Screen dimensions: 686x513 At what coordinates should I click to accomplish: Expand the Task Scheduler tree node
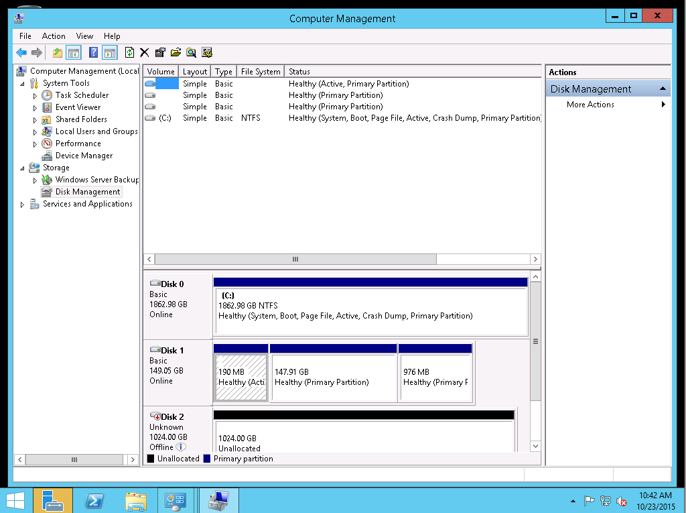point(36,96)
